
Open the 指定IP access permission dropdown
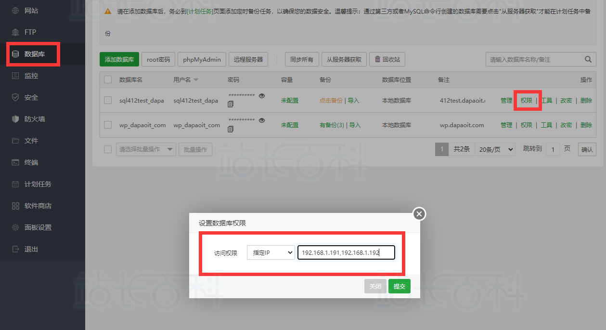click(x=271, y=252)
